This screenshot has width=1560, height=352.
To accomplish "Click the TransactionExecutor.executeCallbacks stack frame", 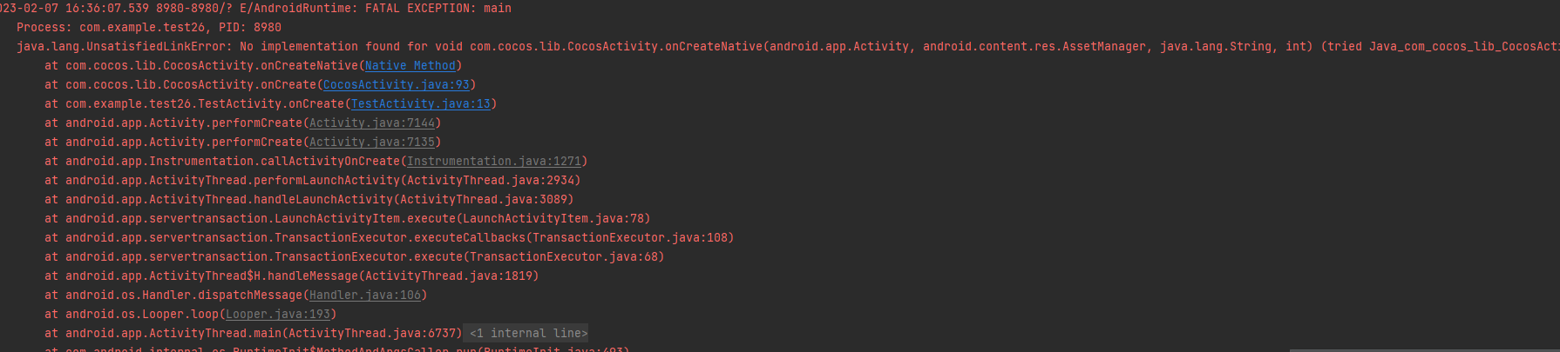I will [390, 238].
